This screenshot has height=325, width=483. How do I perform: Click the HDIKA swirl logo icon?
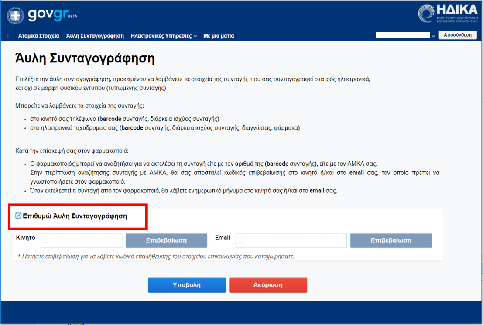click(x=427, y=14)
